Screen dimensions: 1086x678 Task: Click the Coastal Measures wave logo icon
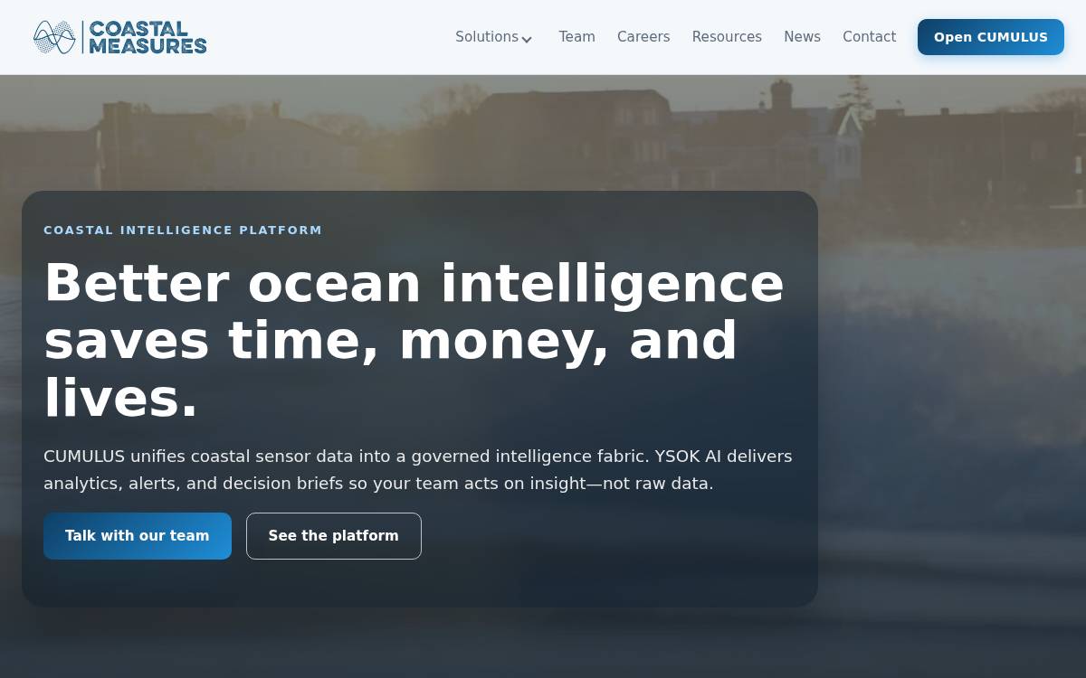pos(54,37)
